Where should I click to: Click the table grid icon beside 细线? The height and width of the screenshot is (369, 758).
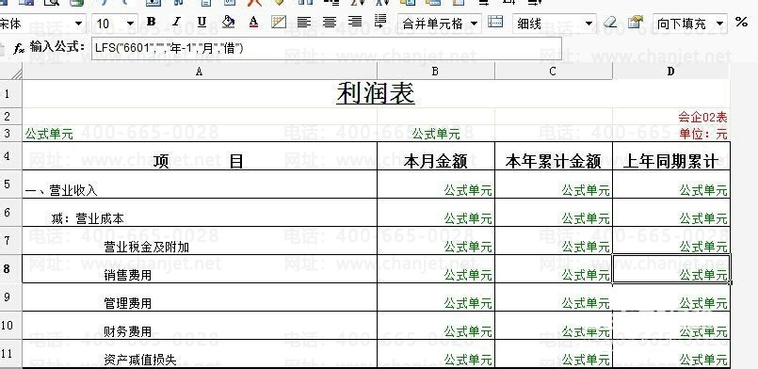(x=495, y=22)
